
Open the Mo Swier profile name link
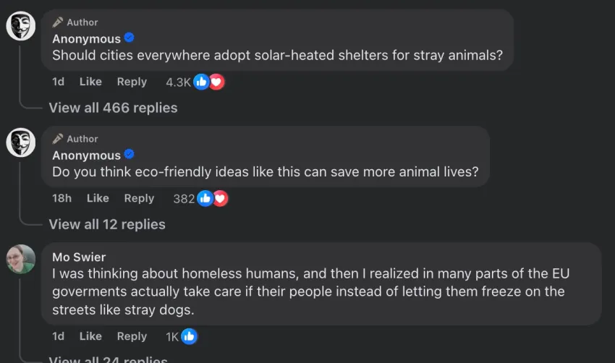(79, 257)
